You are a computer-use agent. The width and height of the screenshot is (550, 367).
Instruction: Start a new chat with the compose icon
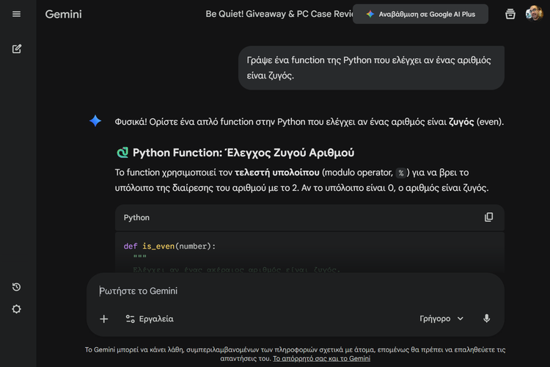point(17,49)
